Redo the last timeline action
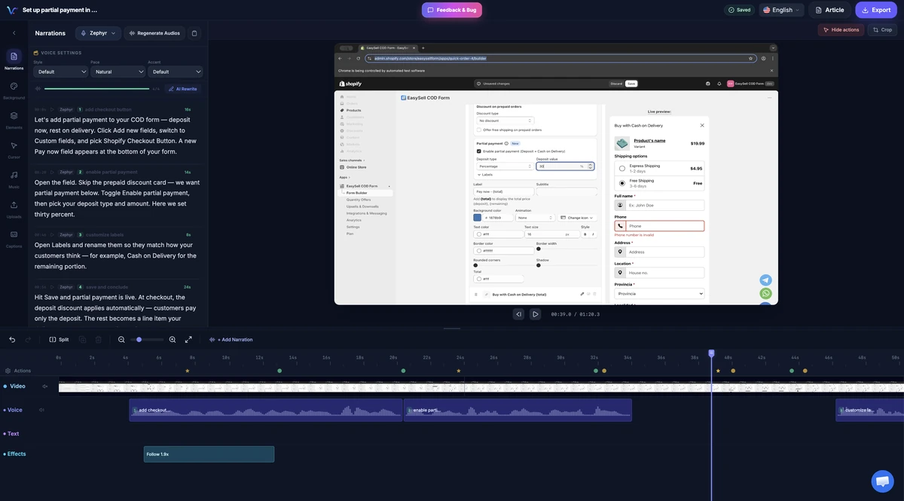Viewport: 904px width, 501px height. click(29, 340)
